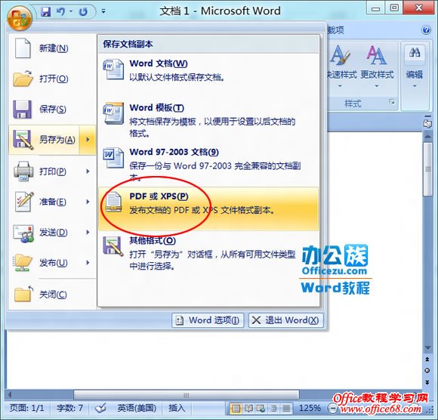Click 英语(美国) language in status bar
This screenshot has width=438, height=420.
[137, 408]
